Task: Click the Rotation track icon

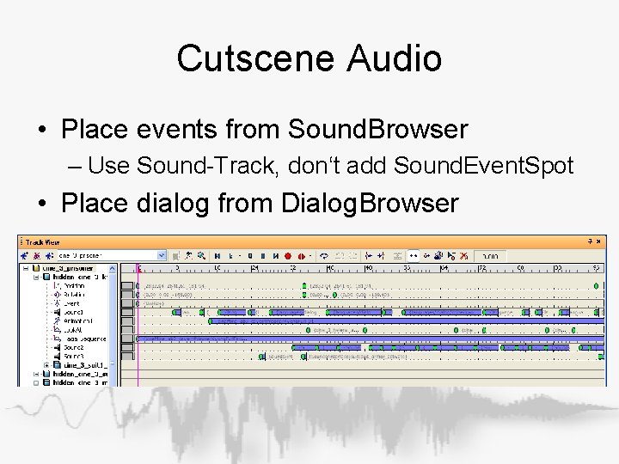Action: 58,295
